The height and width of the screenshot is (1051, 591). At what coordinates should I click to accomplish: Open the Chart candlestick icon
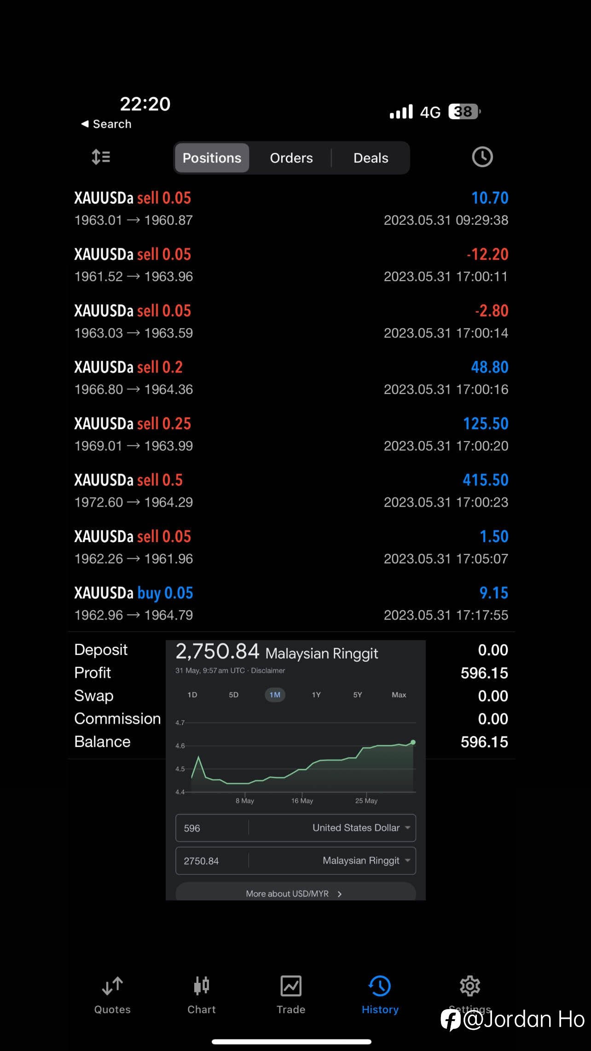(201, 986)
